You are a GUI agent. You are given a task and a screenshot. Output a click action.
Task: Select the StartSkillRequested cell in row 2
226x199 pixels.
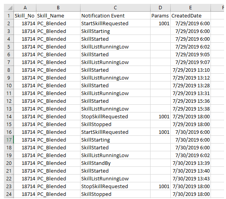pos(115,23)
